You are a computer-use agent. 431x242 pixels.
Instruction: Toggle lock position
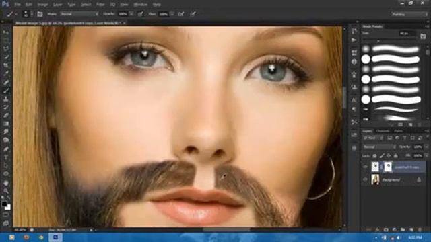pyautogui.click(x=389, y=156)
